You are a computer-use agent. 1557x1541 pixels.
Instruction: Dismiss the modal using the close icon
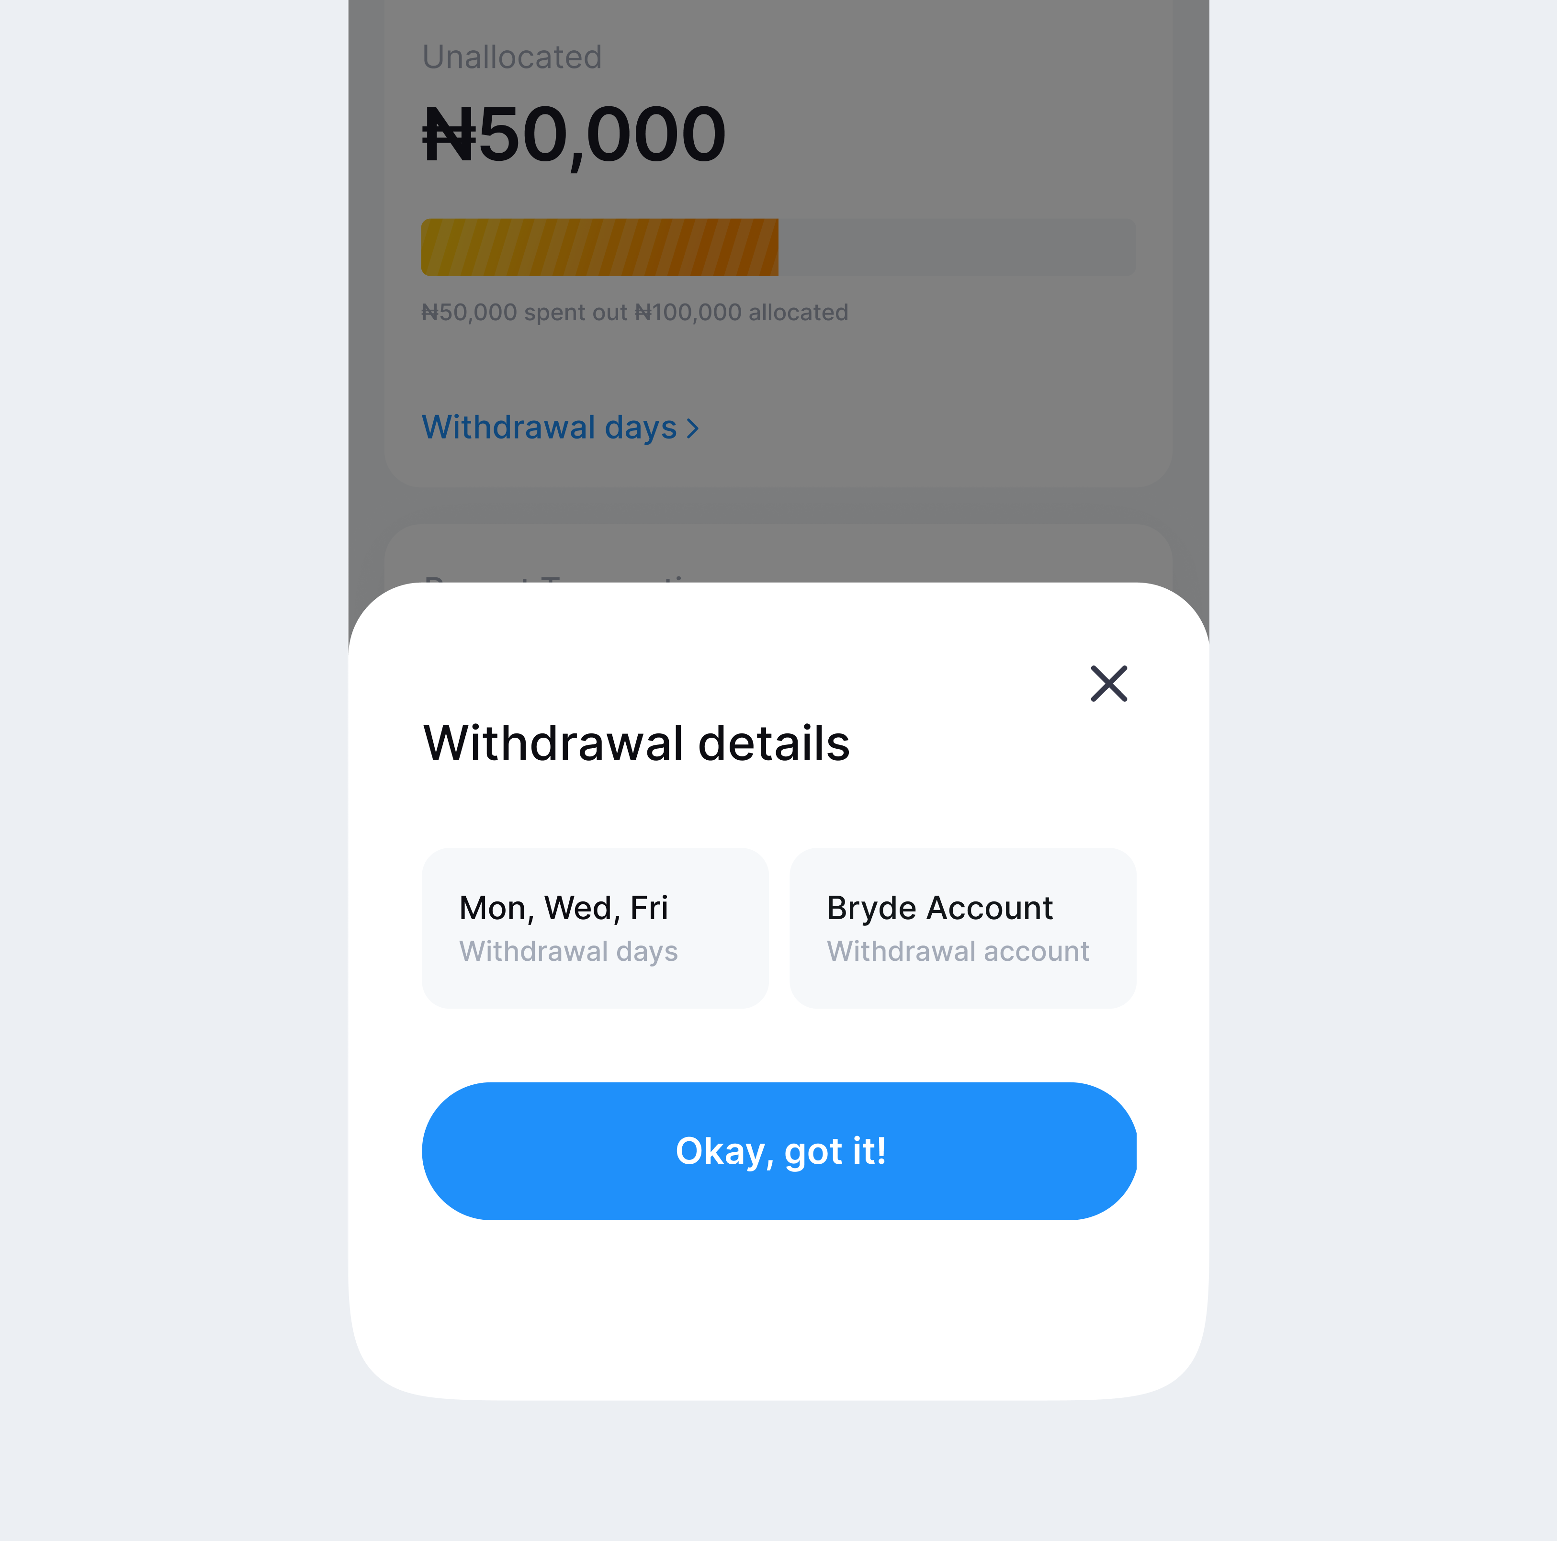click(1108, 684)
